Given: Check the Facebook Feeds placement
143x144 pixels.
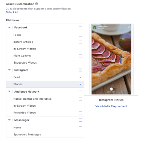Looking at the screenshot, I should coord(80,35).
